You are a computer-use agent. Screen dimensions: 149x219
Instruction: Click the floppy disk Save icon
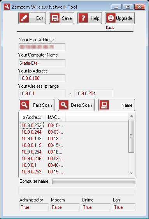point(55,18)
